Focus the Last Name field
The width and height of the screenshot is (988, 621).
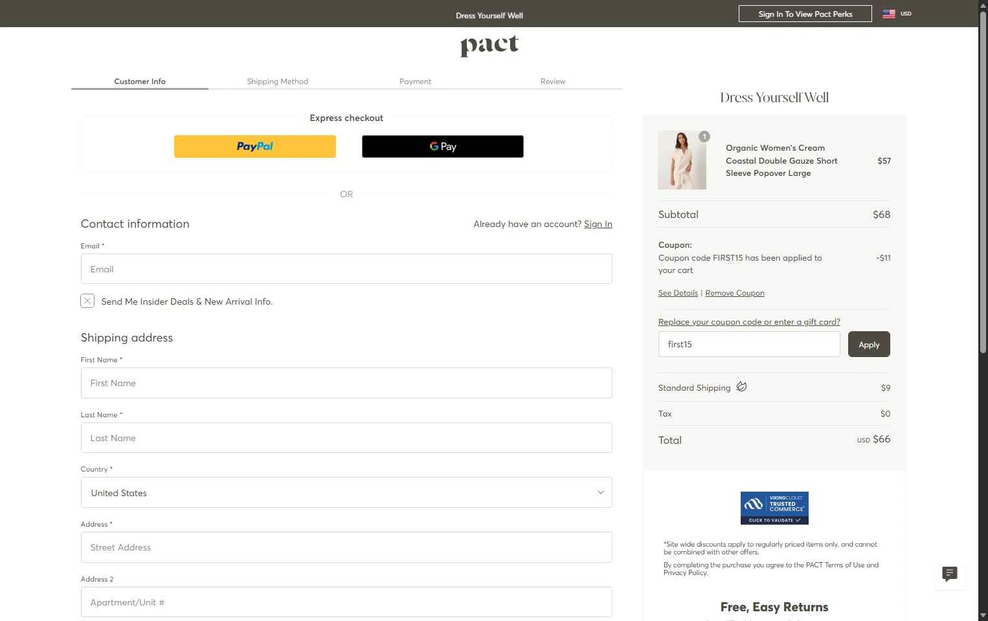pyautogui.click(x=346, y=438)
